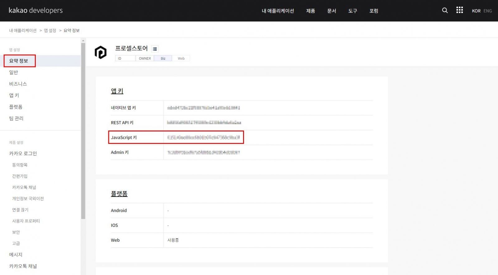
Task: Click the 프로셀스토어 app name title
Action: point(131,48)
